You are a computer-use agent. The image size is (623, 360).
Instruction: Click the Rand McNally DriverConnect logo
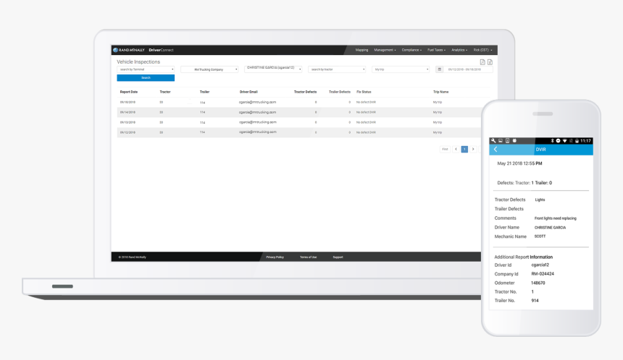[143, 50]
